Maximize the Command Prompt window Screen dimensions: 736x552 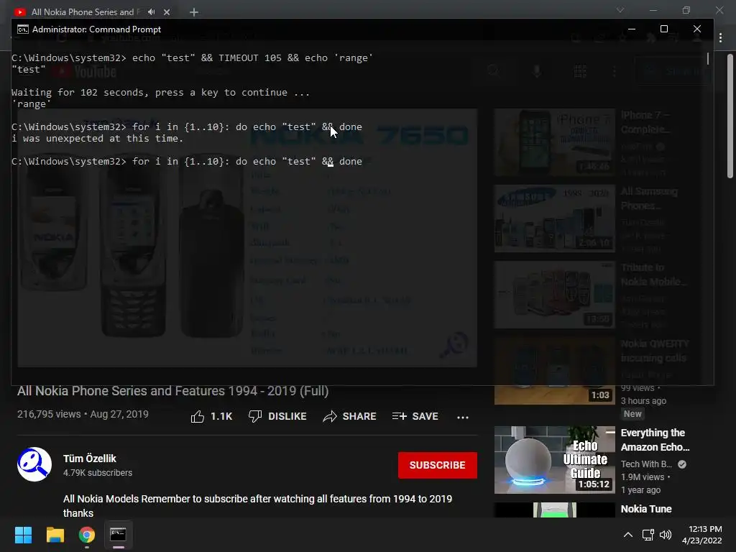point(663,29)
